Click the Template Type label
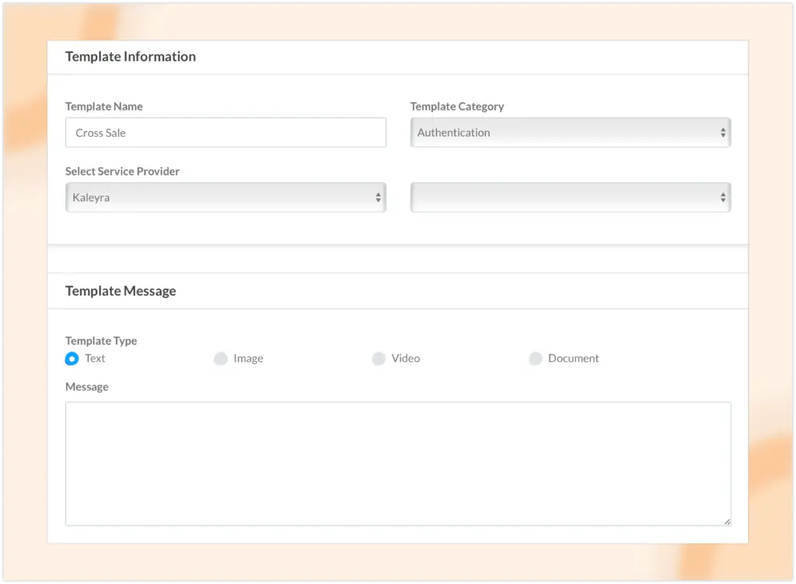The width and height of the screenshot is (796, 584). tap(101, 341)
